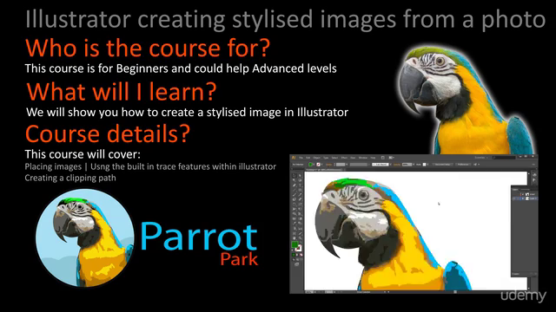Select the Mesh tool

click(294, 218)
